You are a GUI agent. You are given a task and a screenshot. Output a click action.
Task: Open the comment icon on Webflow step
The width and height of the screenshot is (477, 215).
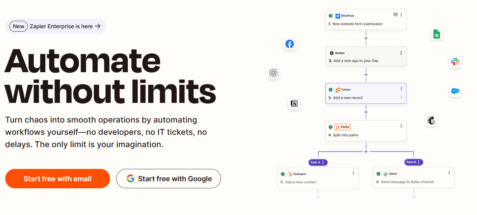pyautogui.click(x=396, y=15)
